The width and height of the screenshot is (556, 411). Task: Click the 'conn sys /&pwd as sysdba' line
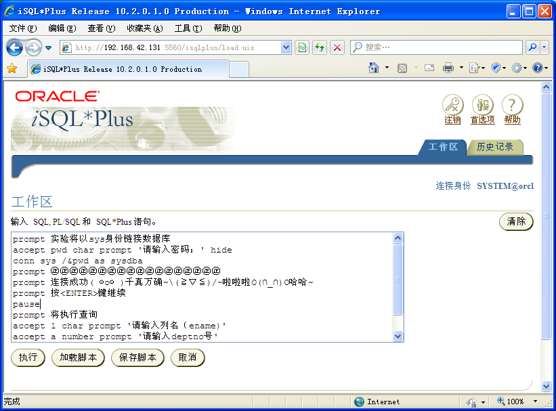pos(78,261)
